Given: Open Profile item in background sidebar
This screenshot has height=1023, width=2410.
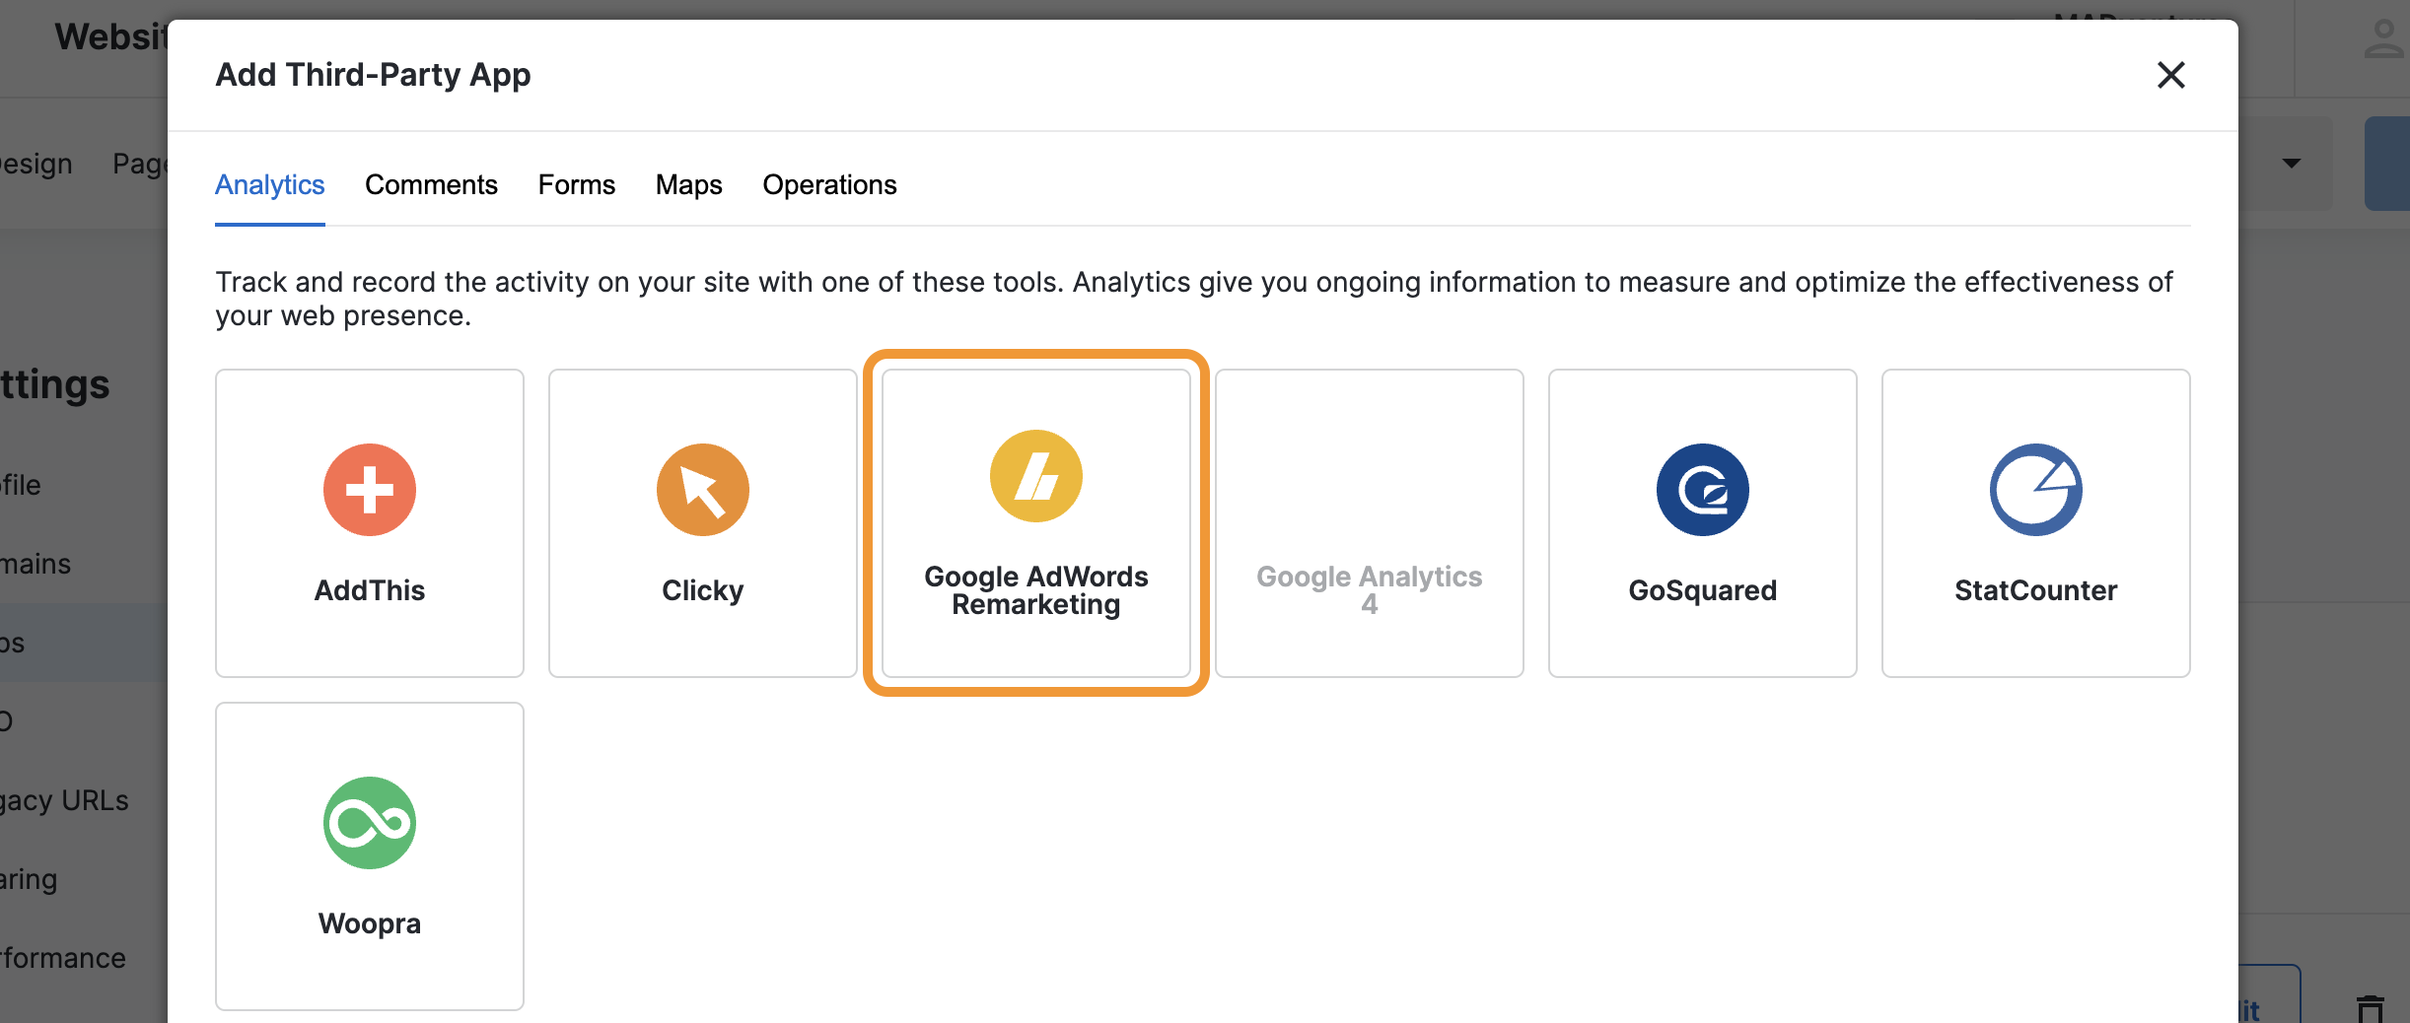Looking at the screenshot, I should coord(21,485).
